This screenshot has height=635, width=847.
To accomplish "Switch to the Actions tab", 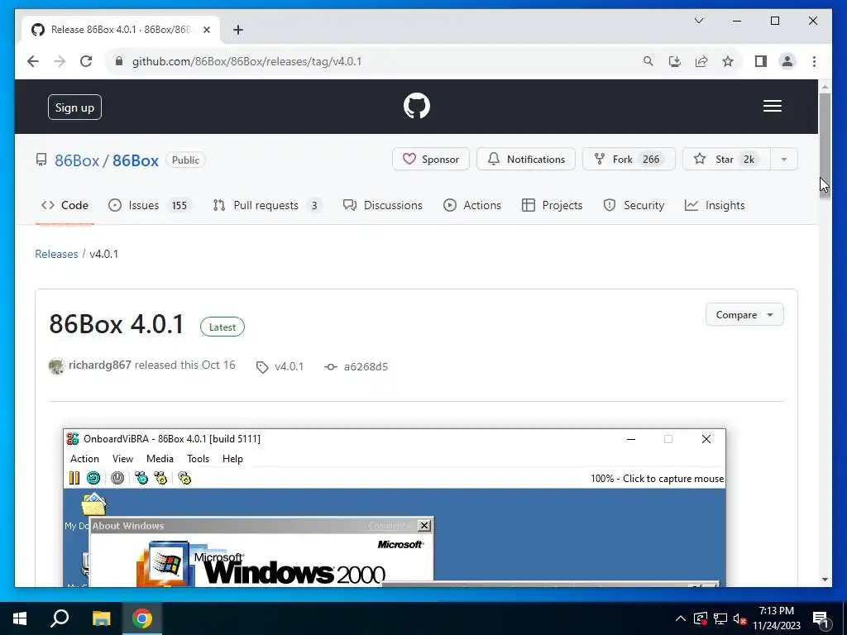I will (x=472, y=205).
